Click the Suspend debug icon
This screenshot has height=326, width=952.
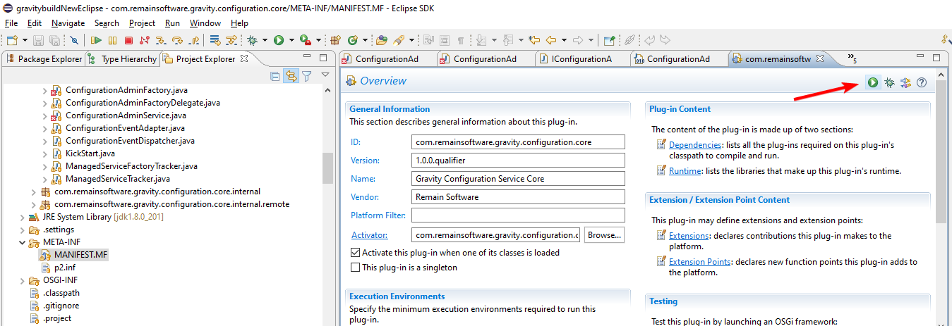(x=112, y=40)
